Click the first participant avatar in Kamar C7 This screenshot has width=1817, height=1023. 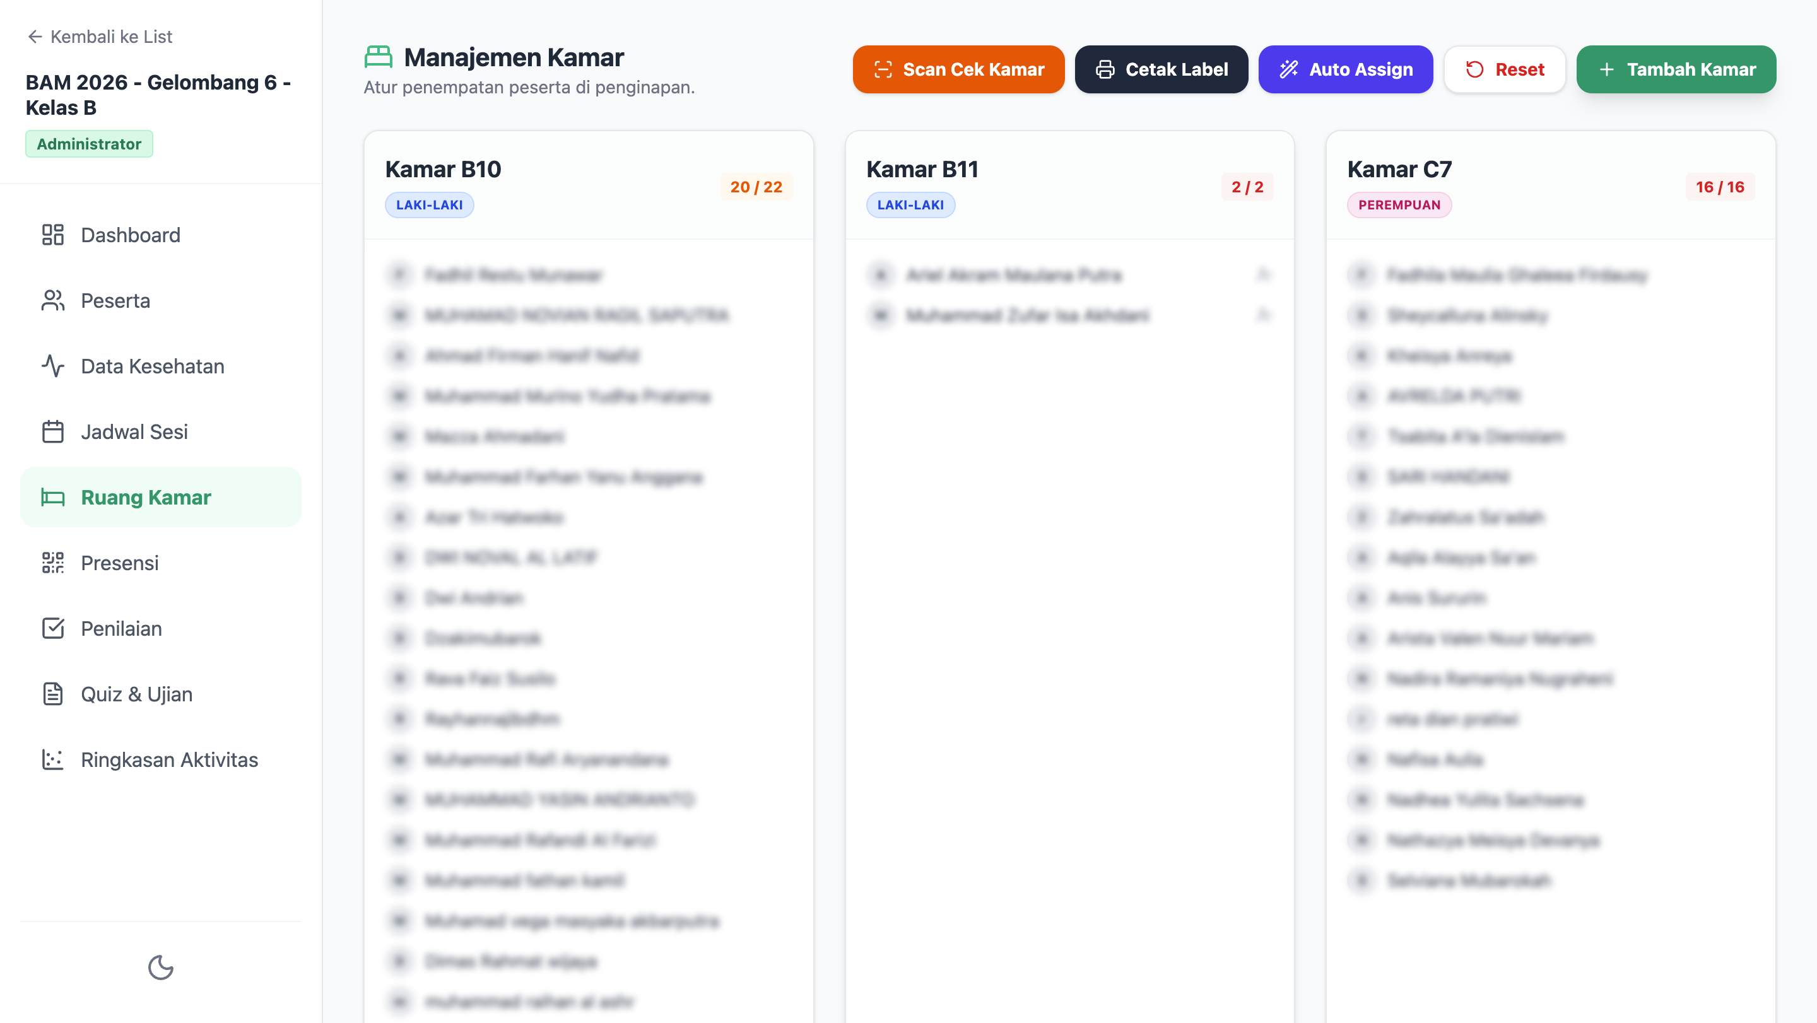tap(1362, 274)
